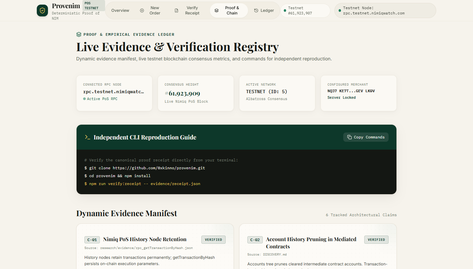Click 'Live Evidence & Verification Registry' heading
Screen dimensions: 473x269
coord(177,47)
